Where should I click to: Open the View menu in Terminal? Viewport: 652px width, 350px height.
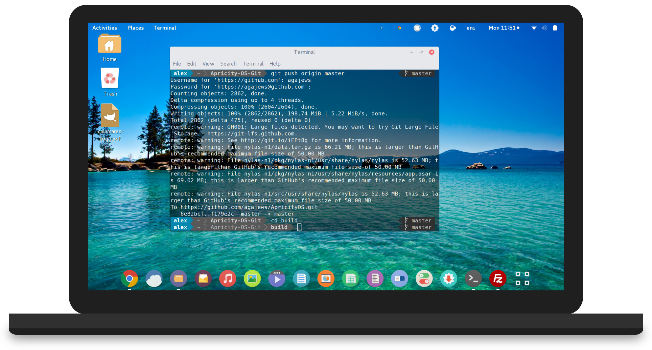click(x=208, y=64)
